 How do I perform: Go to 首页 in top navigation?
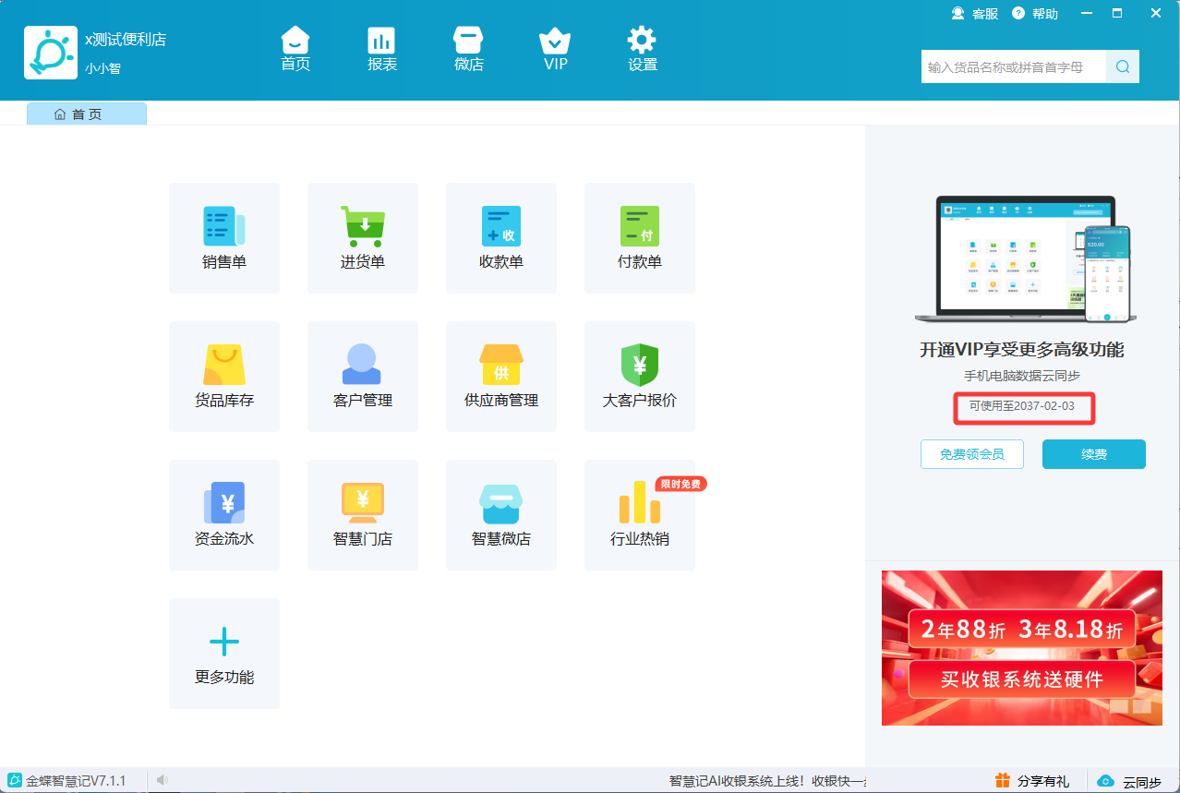(x=295, y=49)
